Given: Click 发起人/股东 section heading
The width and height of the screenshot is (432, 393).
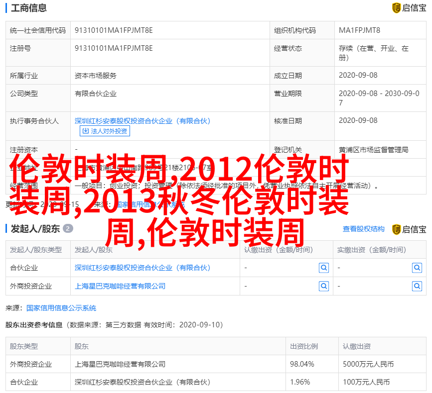Looking at the screenshot, I should (35, 228).
